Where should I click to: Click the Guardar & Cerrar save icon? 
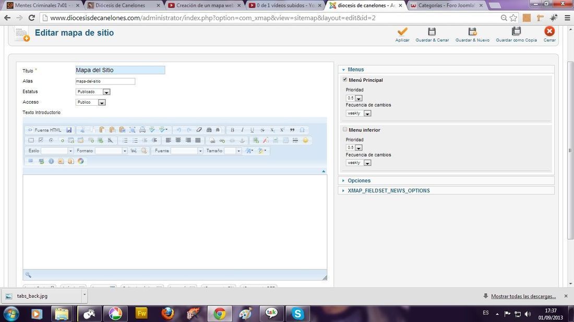pos(432,31)
